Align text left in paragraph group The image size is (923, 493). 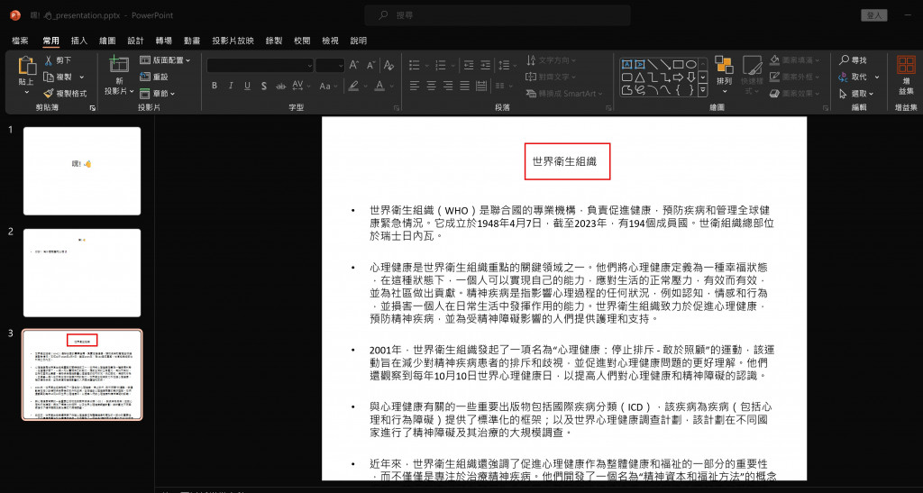[x=415, y=86]
